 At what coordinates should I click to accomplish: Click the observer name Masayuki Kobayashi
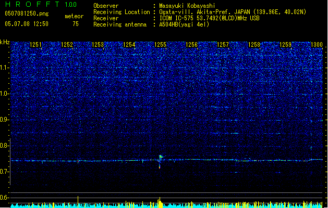[x=187, y=6]
